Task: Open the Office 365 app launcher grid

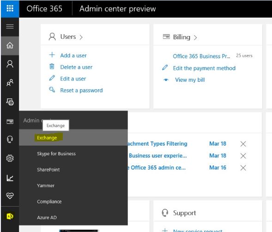Action: 10,8
